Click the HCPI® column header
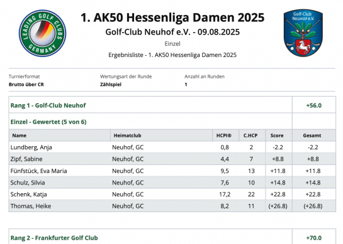343x244 pixels. click(224, 135)
